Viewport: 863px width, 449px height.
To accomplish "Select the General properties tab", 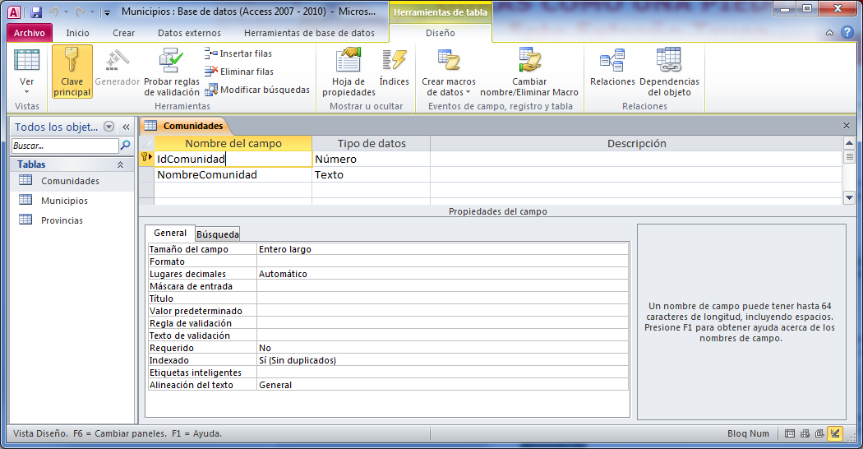I will tap(170, 233).
